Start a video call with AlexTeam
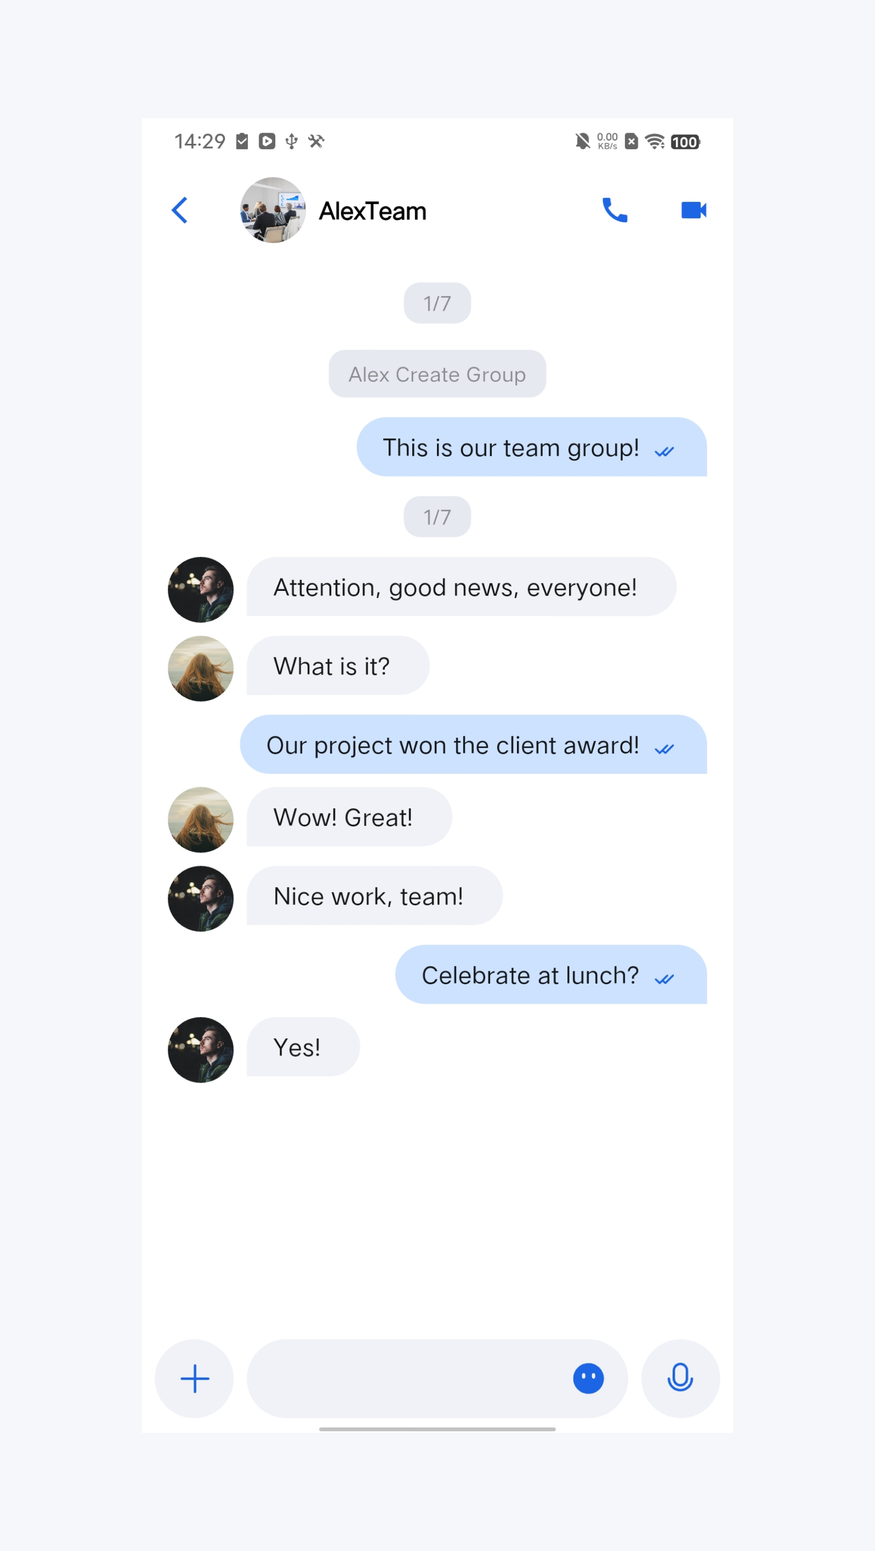This screenshot has height=1551, width=875. coord(693,210)
